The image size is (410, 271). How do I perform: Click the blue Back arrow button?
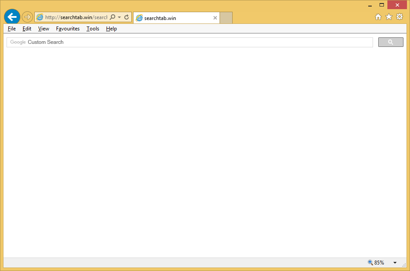12,17
